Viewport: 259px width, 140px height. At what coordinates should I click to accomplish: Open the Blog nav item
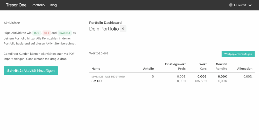click(x=53, y=5)
